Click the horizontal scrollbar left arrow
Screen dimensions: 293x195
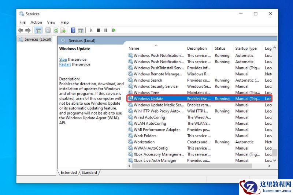129,166
